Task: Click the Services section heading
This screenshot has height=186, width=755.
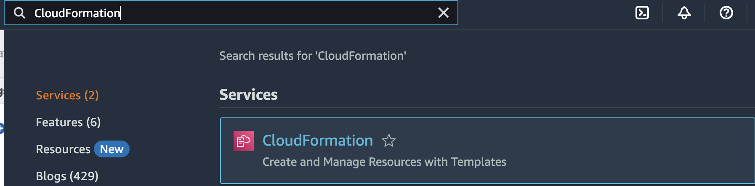Action: coord(248,95)
